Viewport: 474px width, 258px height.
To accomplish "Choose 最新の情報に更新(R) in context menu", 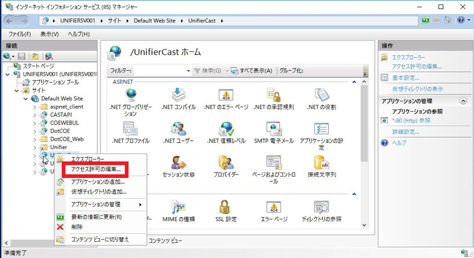I will [x=96, y=217].
